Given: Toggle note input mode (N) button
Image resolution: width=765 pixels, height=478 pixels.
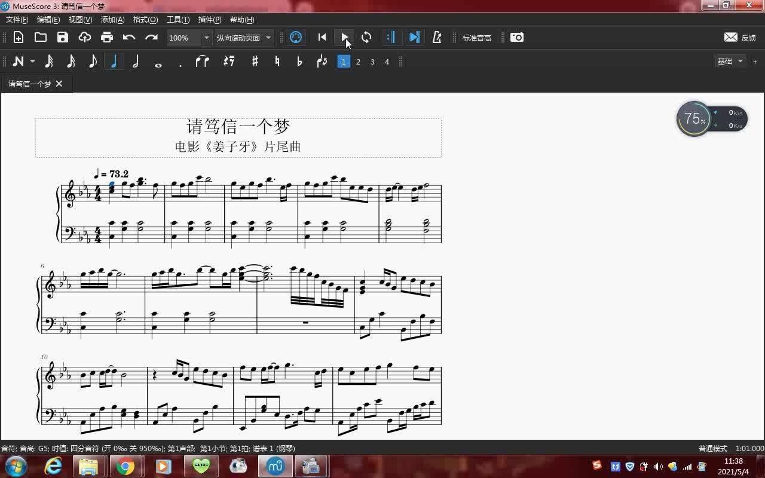Looking at the screenshot, I should coord(18,62).
